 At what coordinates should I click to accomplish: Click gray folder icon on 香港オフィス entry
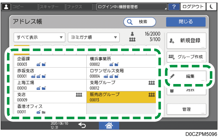44,112
